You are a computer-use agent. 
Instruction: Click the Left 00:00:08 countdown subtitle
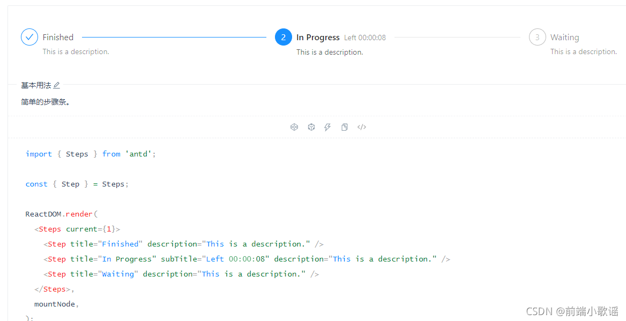365,38
